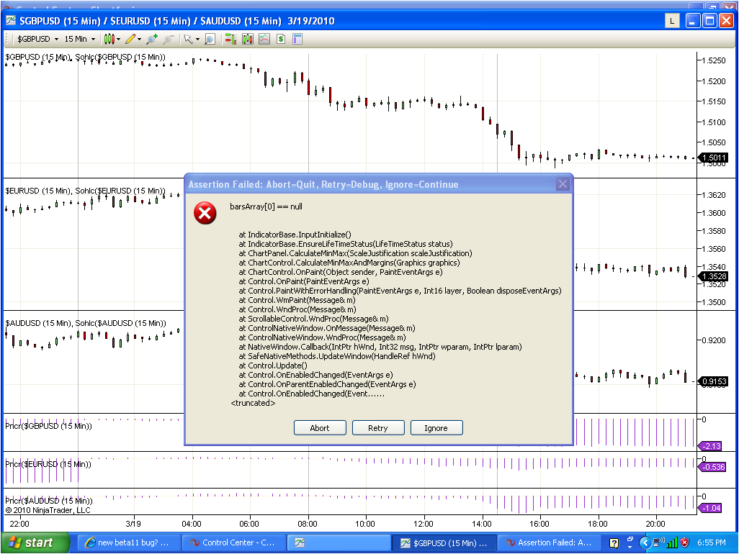Open the $GBPUSD instrument dropdown
Viewport: 739px width, 554px height.
pos(37,39)
